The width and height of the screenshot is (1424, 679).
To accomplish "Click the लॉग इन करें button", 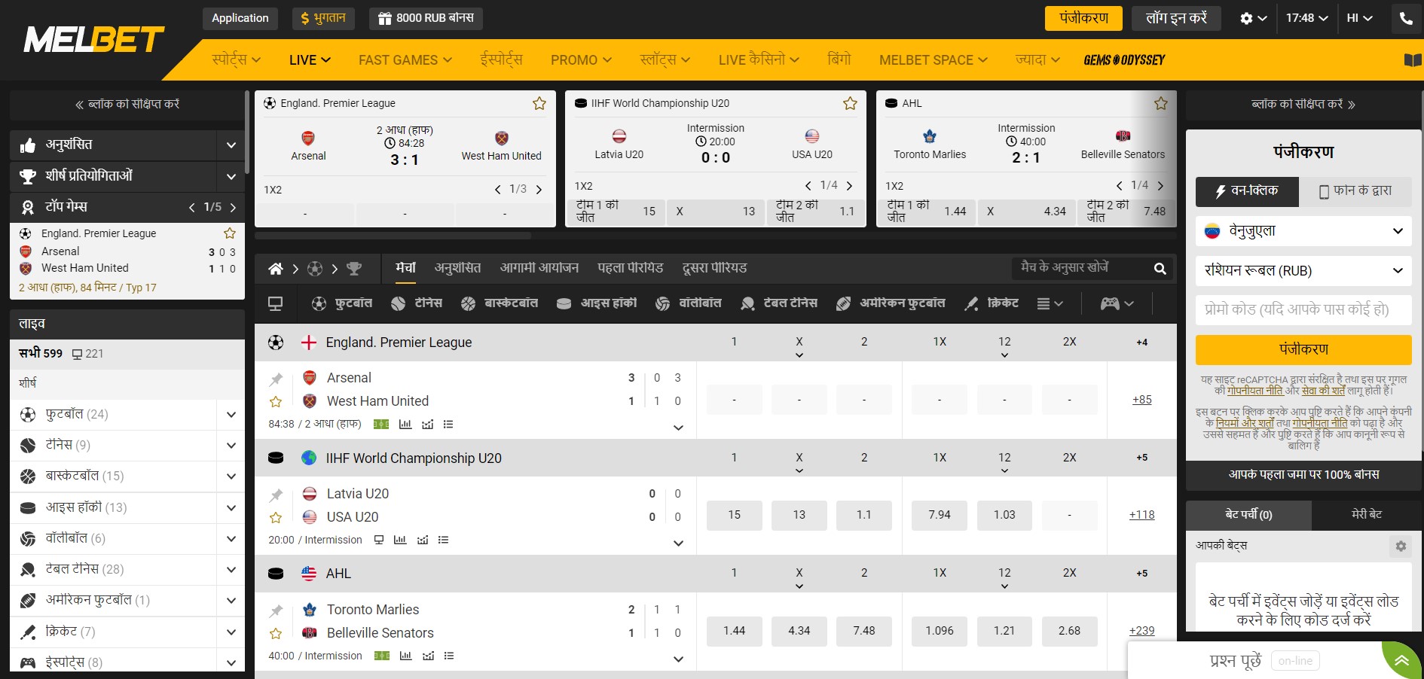I will 1176,18.
